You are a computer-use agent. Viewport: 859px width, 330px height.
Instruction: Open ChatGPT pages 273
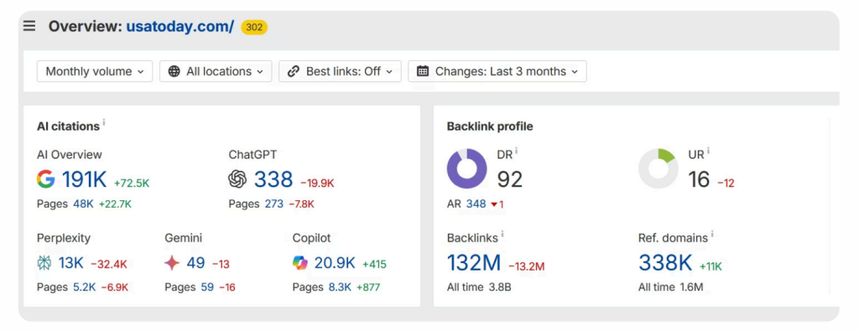(274, 204)
